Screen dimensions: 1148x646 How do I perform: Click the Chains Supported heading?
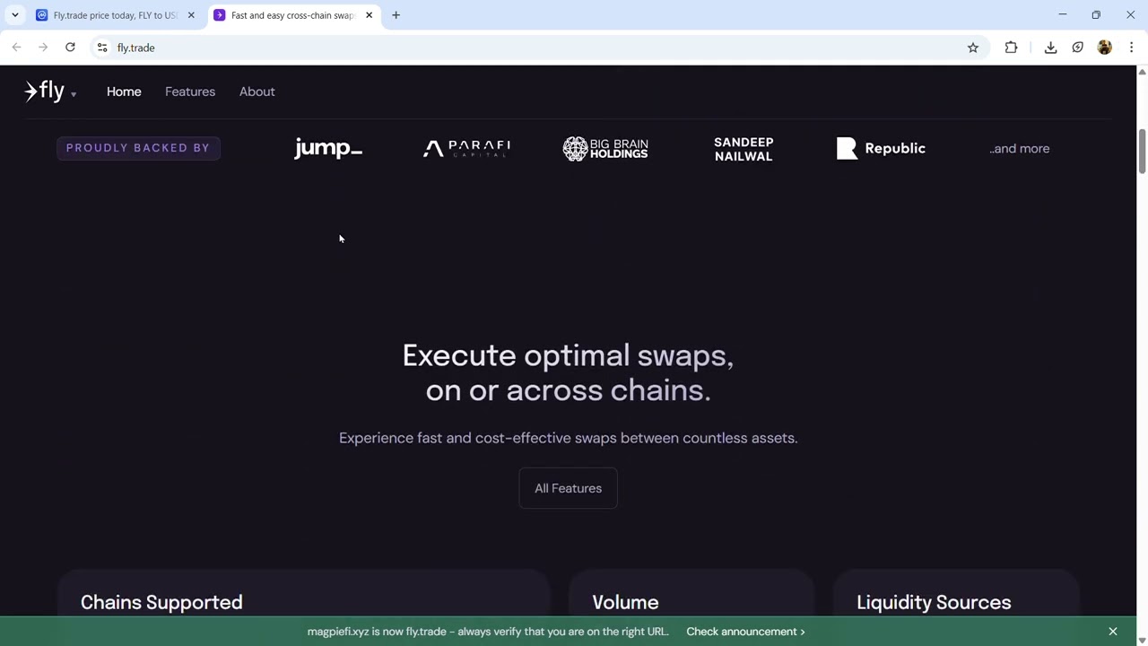[161, 602]
